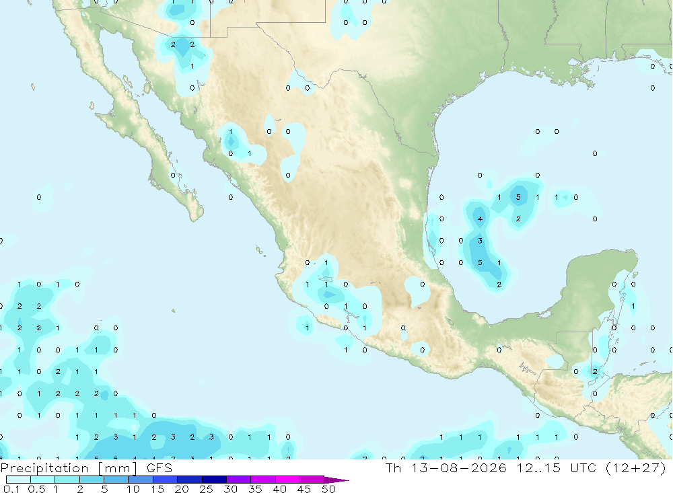The width and height of the screenshot is (673, 493).
Task: Click the arrow tip above 50 on legend
Action: [336, 480]
